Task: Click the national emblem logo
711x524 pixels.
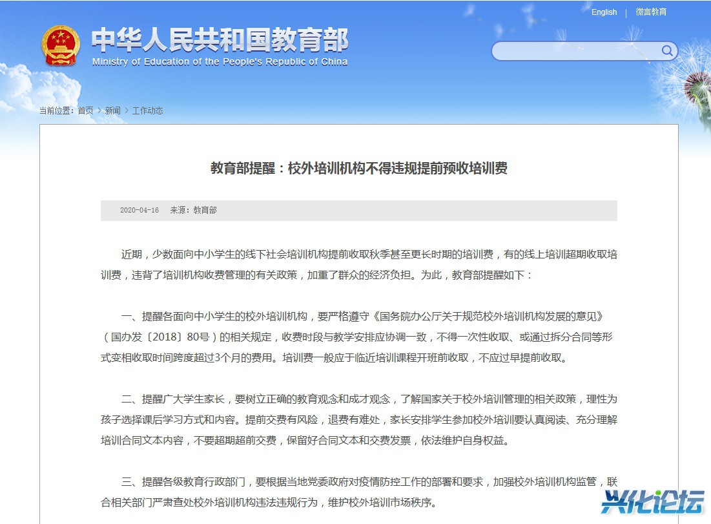Action: click(61, 45)
